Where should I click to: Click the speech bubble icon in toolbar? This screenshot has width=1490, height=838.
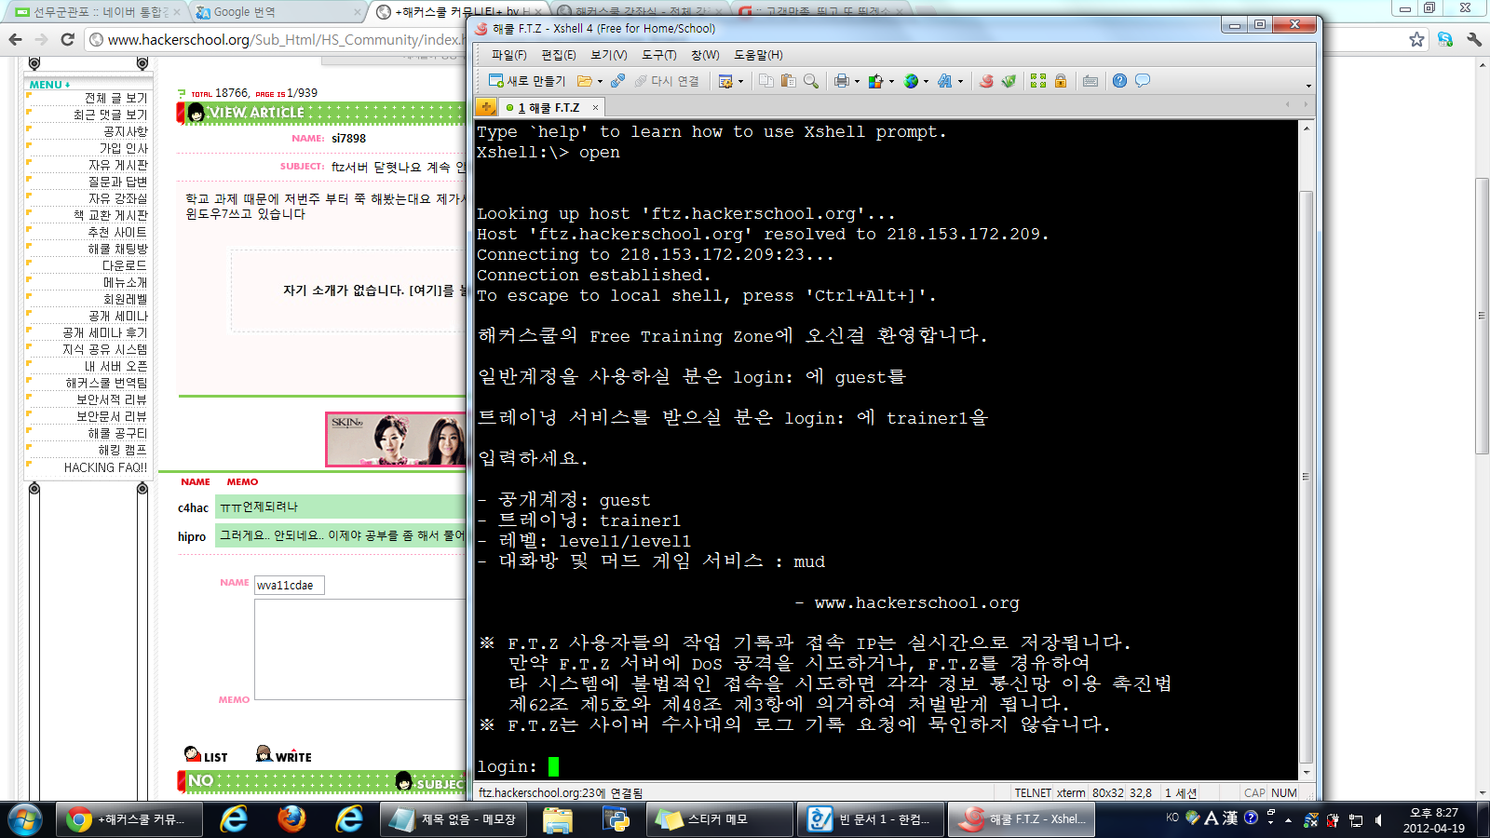point(1143,81)
